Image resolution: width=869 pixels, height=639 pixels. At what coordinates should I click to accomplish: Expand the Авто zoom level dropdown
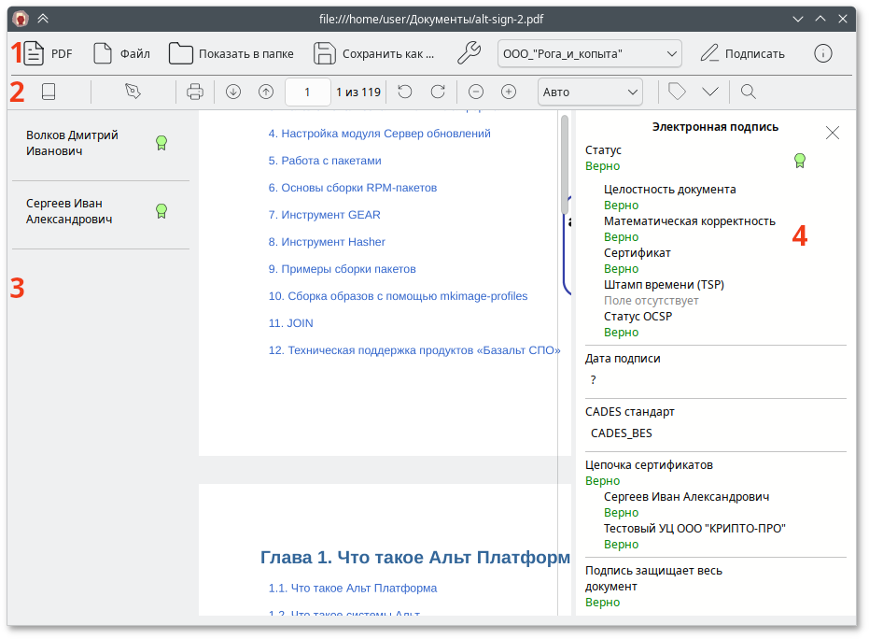[x=590, y=92]
